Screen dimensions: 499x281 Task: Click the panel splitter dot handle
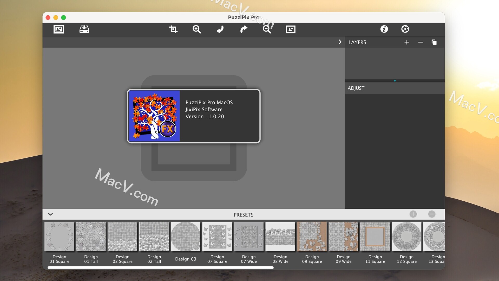(395, 81)
